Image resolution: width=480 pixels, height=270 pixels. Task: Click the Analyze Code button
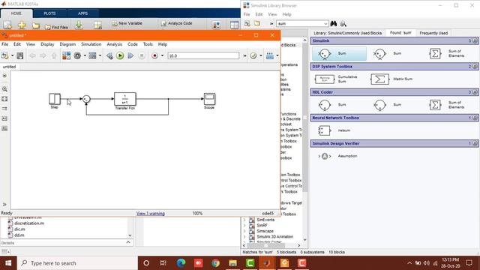[177, 23]
